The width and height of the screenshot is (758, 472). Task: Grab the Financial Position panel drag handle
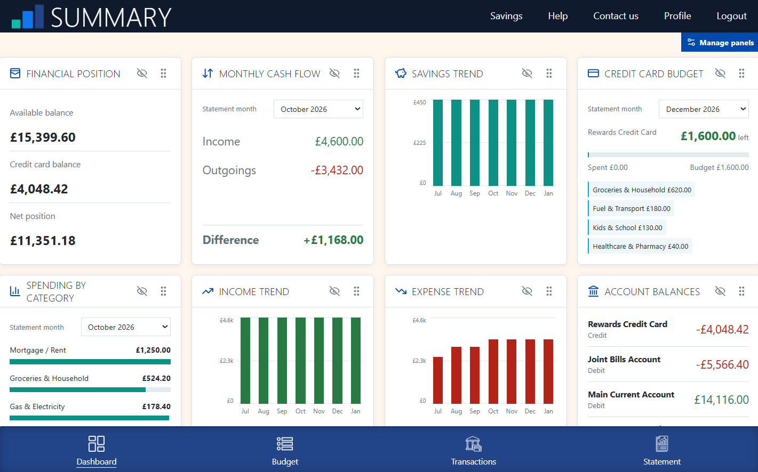point(164,74)
